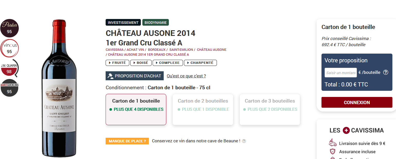Click the Parker 95 rating badge
Screen dimensions: 396x159
coord(10,28)
